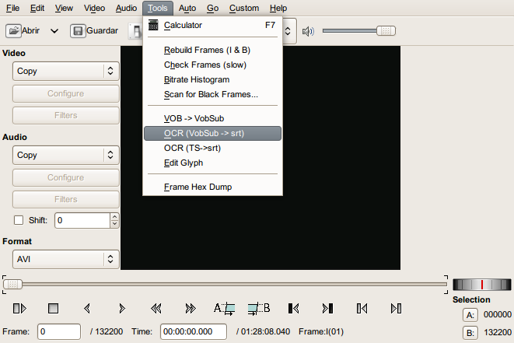Go to previous frame with left arrow
This screenshot has width=514, height=343.
point(87,308)
